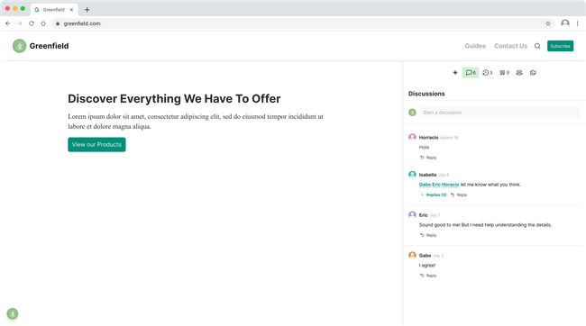This screenshot has height=326, width=586.
Task: Click the Gabo mention in Isabella's comment
Action: [425, 185]
